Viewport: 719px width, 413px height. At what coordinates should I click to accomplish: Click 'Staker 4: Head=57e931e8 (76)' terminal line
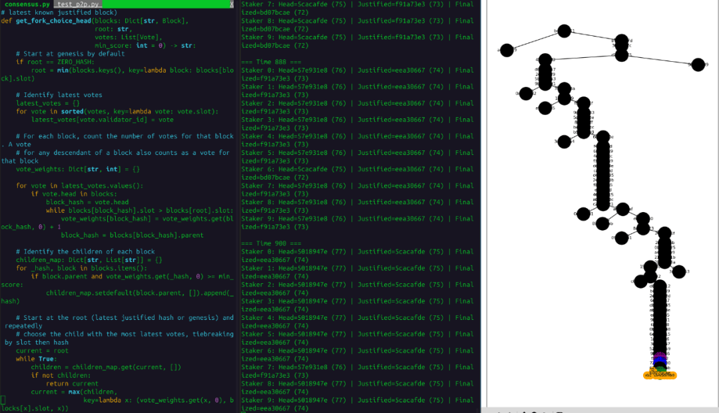(x=358, y=136)
